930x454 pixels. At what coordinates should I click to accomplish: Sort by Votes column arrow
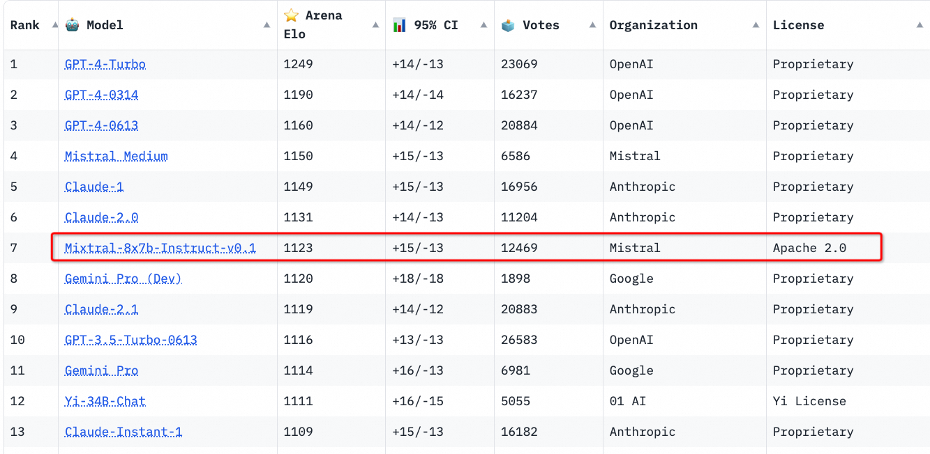[x=592, y=25]
